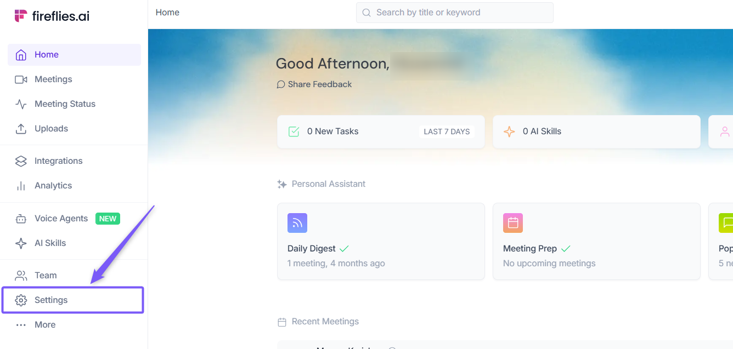
Task: Click the Meeting Status pulse icon
Action: click(x=21, y=104)
